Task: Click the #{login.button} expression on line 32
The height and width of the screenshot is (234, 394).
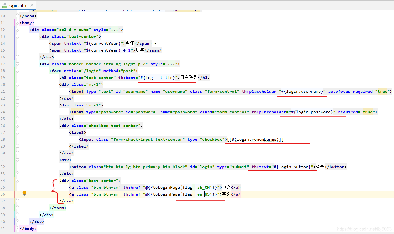Action: pos(292,167)
